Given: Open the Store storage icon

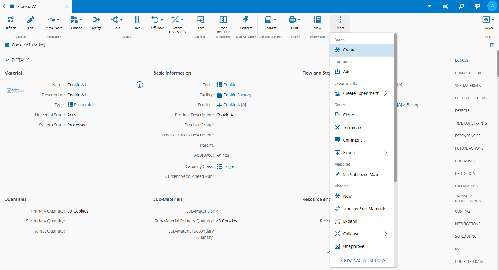Looking at the screenshot, I should tap(200, 20).
